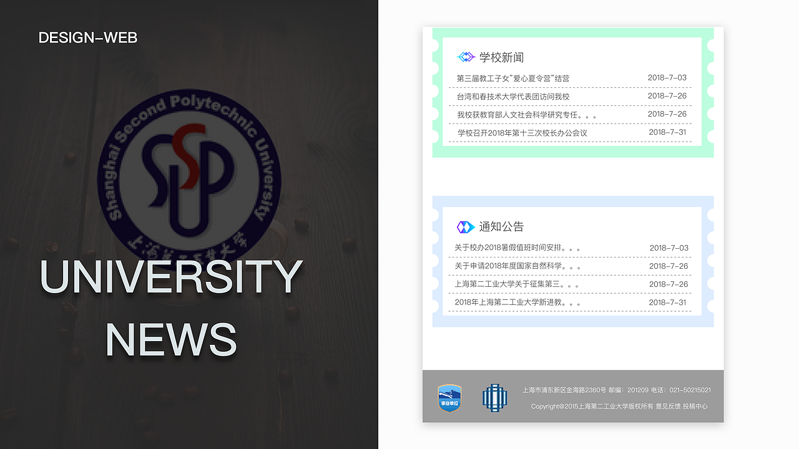The image size is (799, 449).
Task: Open notice 关于校办2018暑假值班时间安排
Action: (x=517, y=248)
